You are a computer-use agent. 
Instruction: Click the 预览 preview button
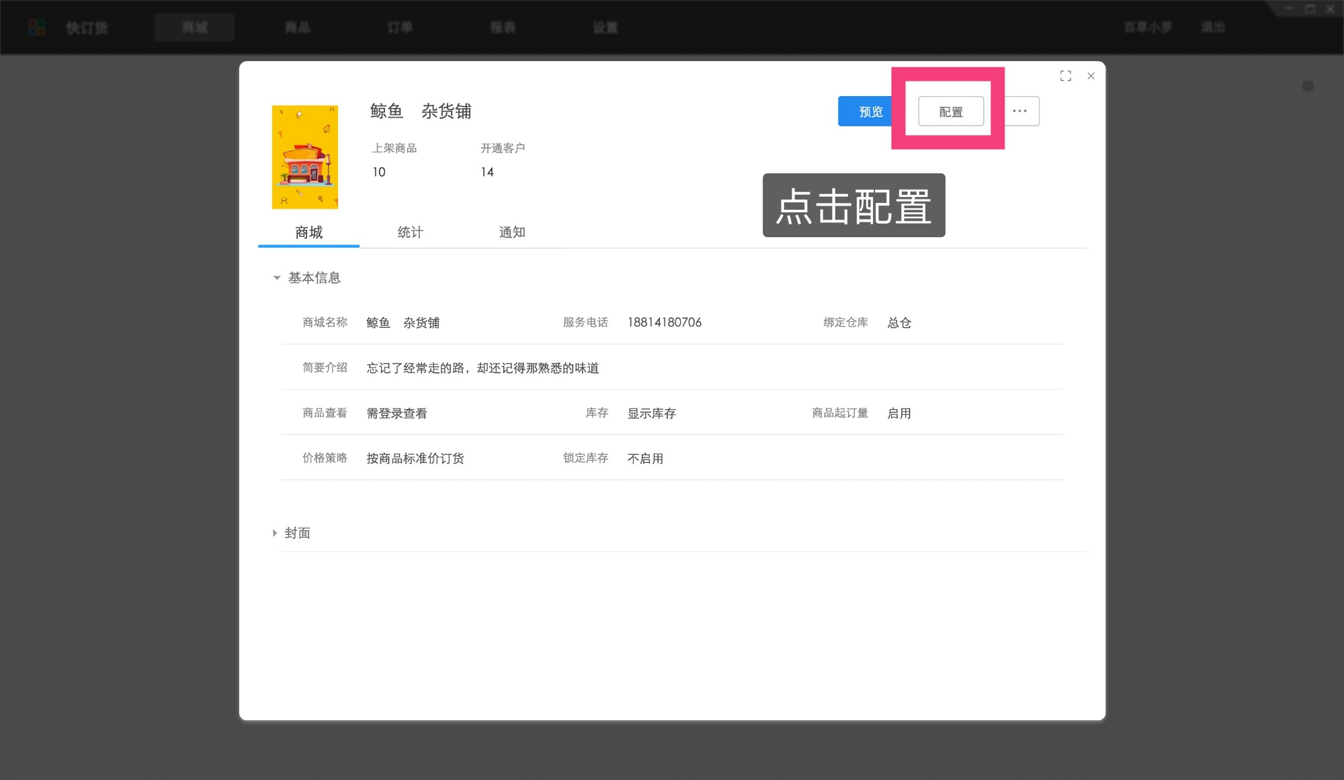coord(870,111)
